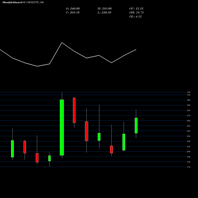Click the 314 price axis label
Viewport: 198px width, 198px height.
pos(188,95)
